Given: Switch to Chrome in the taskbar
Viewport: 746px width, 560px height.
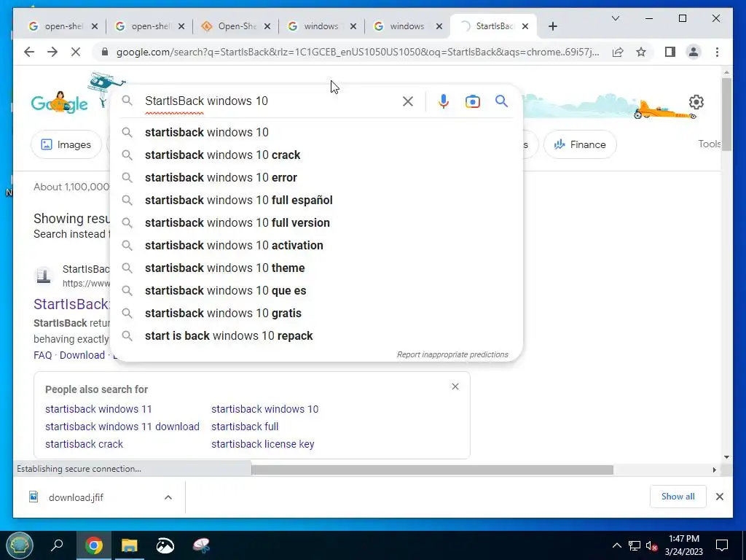Looking at the screenshot, I should click(x=94, y=545).
